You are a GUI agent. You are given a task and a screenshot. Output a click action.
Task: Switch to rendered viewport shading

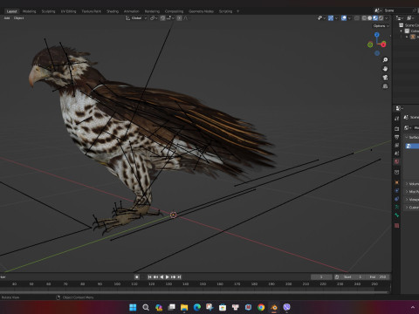(x=381, y=18)
